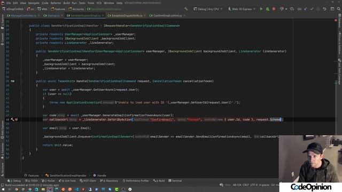Change the UTF-8 file encoding in status bar
The width and height of the screenshot is (342, 192).
[254, 185]
